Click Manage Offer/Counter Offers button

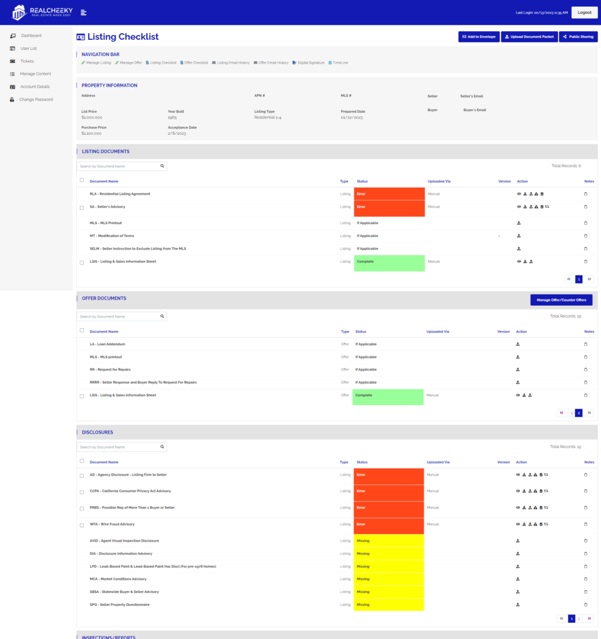tap(561, 300)
